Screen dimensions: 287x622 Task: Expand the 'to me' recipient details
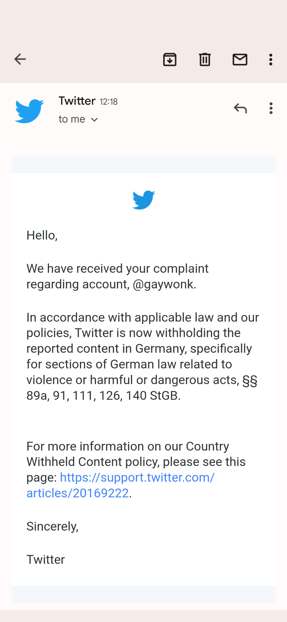click(x=78, y=119)
